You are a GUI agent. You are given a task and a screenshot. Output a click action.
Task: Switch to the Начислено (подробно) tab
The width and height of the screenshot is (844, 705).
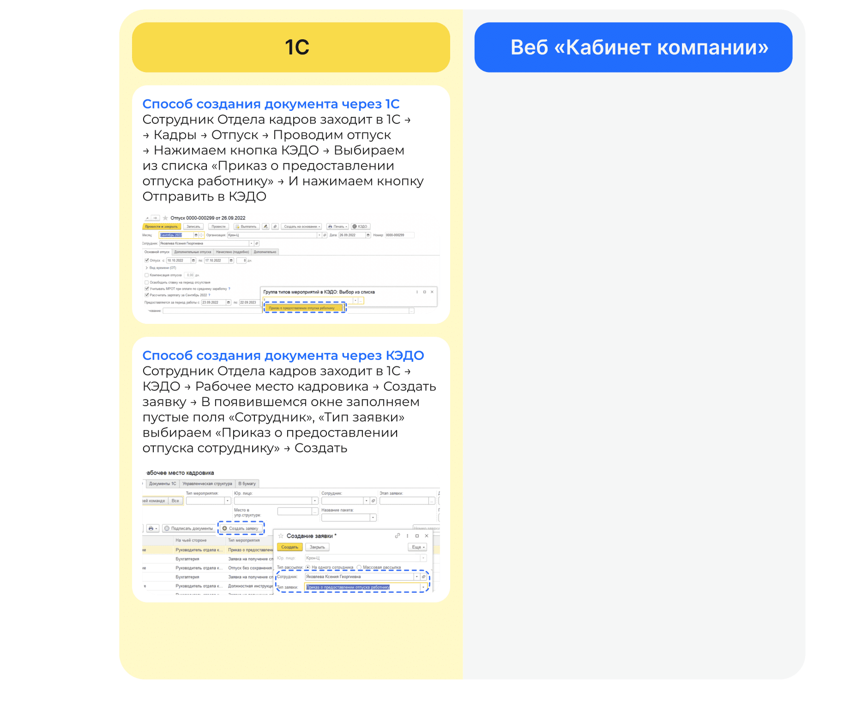coord(232,252)
